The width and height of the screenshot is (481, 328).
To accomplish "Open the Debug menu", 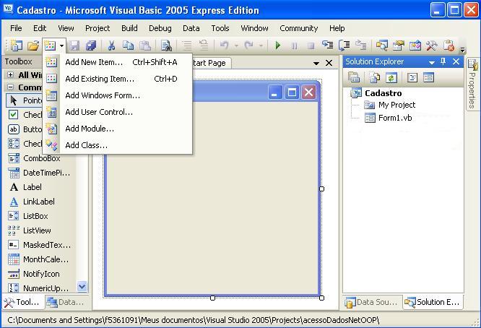I will [x=160, y=28].
